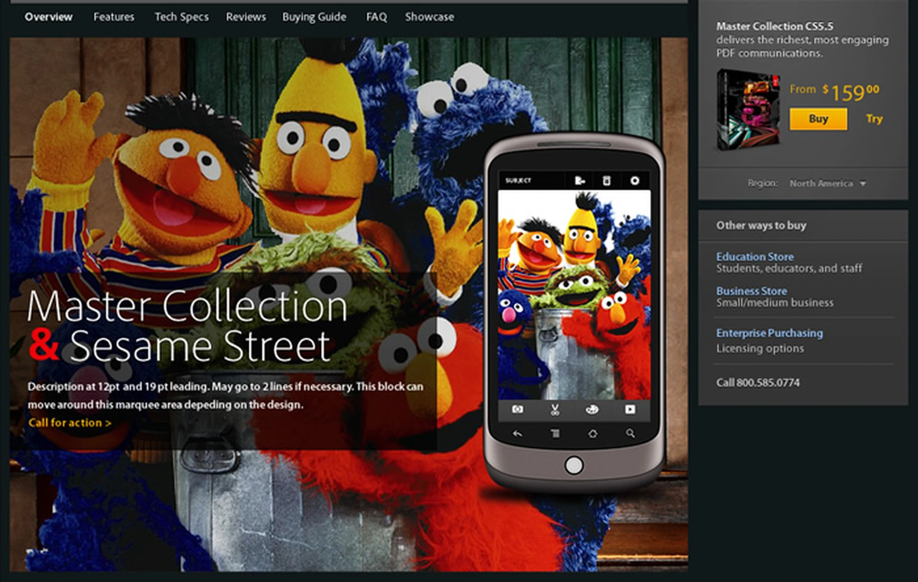The height and width of the screenshot is (582, 918).
Task: Switch to the Features tab
Action: click(114, 17)
